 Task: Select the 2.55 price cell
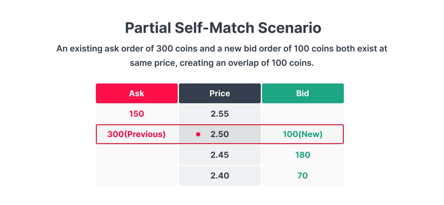220,114
